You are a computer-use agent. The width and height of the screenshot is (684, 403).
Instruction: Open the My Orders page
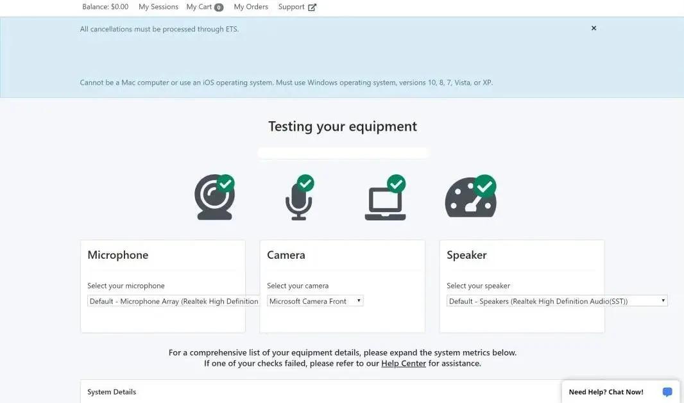coord(251,7)
